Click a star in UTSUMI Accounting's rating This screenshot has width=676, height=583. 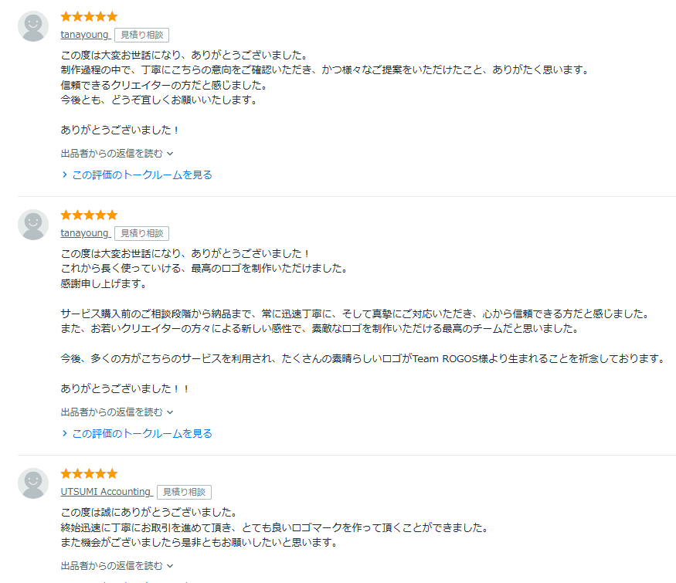[x=89, y=473]
